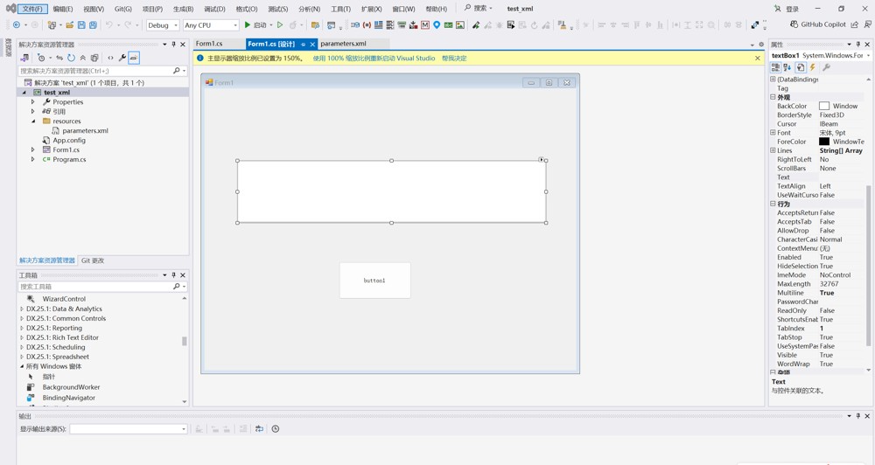Screen dimensions: 875x465
Task: Pin the Solution Explorer panel
Action: point(173,44)
